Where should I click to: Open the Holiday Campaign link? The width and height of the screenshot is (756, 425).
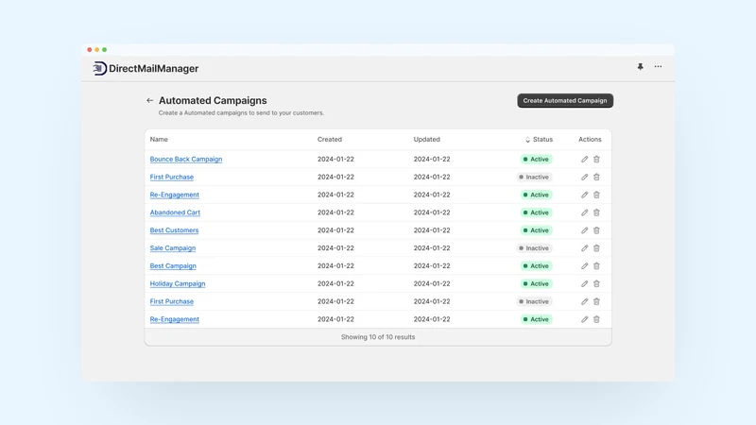178,284
